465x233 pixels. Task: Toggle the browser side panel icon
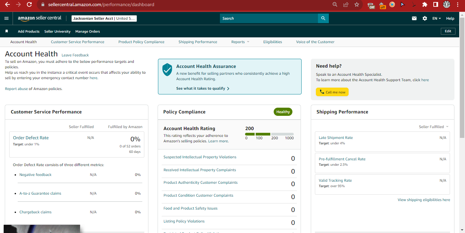[x=435, y=4]
